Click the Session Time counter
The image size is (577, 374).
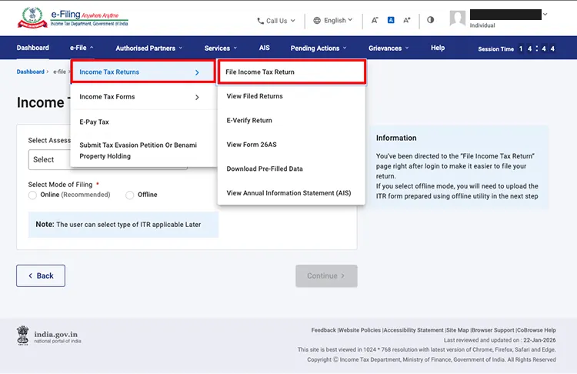[517, 48]
